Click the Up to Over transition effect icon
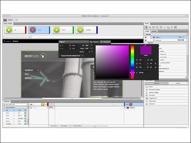 (25, 110)
